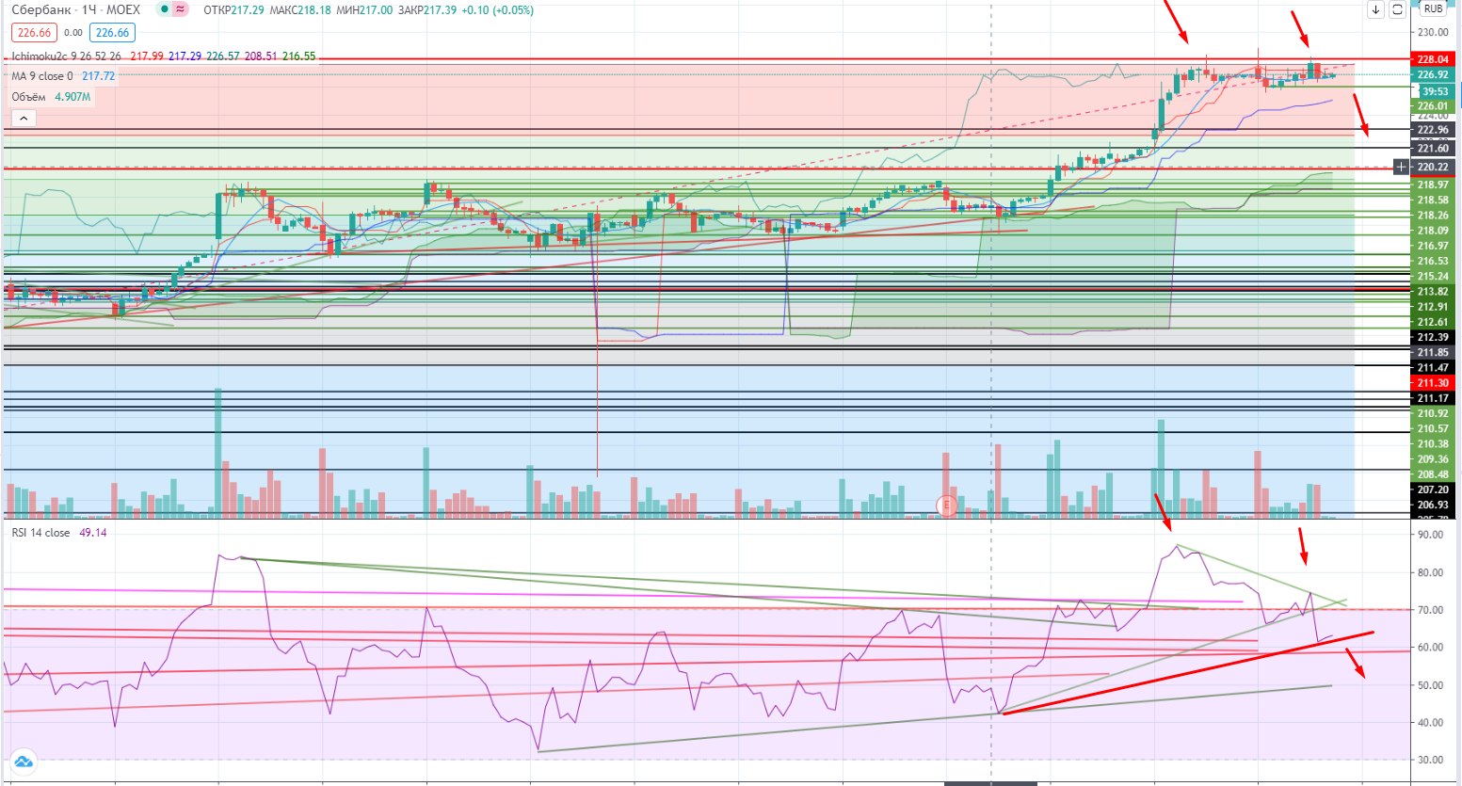Open the RUB currency selector
The height and width of the screenshot is (786, 1462).
(1433, 8)
